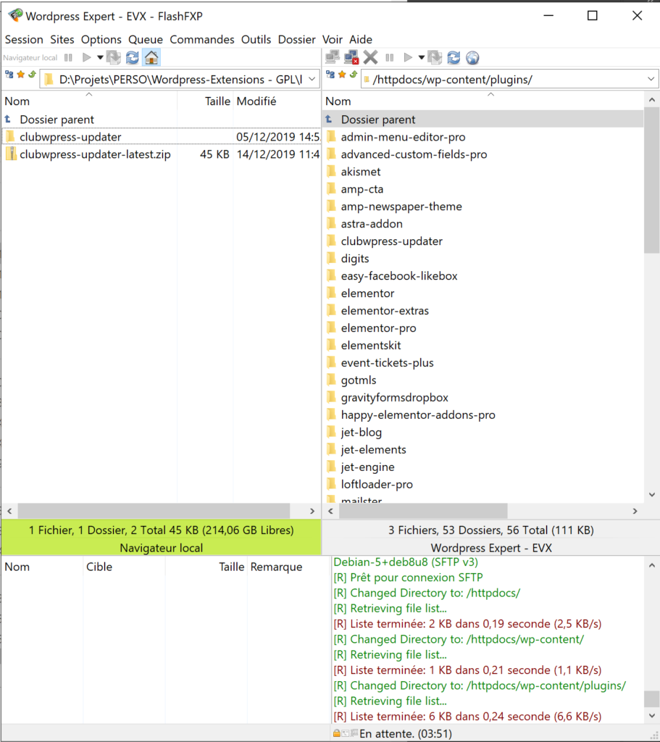Open the Outils menu
The width and height of the screenshot is (660, 742).
click(256, 39)
